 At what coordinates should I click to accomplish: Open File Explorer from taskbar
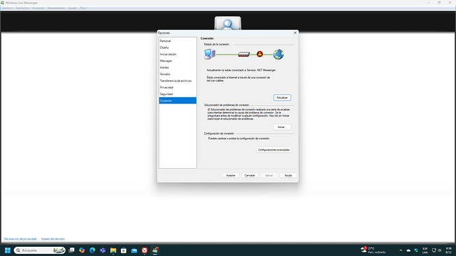point(113,250)
